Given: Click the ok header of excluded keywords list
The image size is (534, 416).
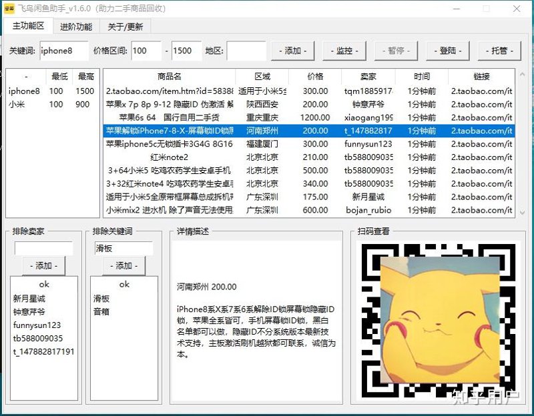Looking at the screenshot, I should pos(124,284).
